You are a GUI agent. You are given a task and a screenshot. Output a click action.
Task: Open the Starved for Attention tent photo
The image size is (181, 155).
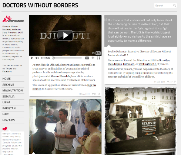click(x=141, y=121)
